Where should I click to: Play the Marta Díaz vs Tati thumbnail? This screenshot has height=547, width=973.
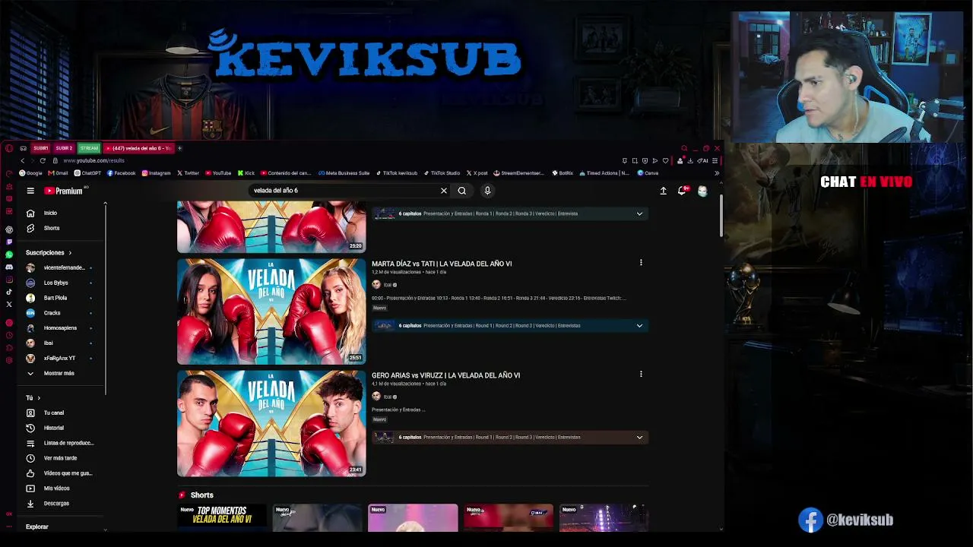(271, 311)
